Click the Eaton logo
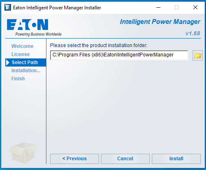Viewport: 206px width, 170px height. click(28, 24)
